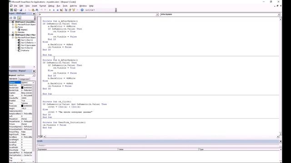Open the Tools menu
291x163 pixels.
coord(65,6)
